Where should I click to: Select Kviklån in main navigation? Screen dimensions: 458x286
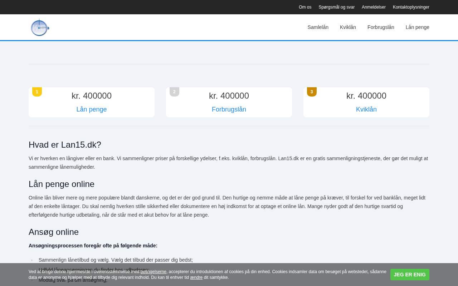[348, 27]
